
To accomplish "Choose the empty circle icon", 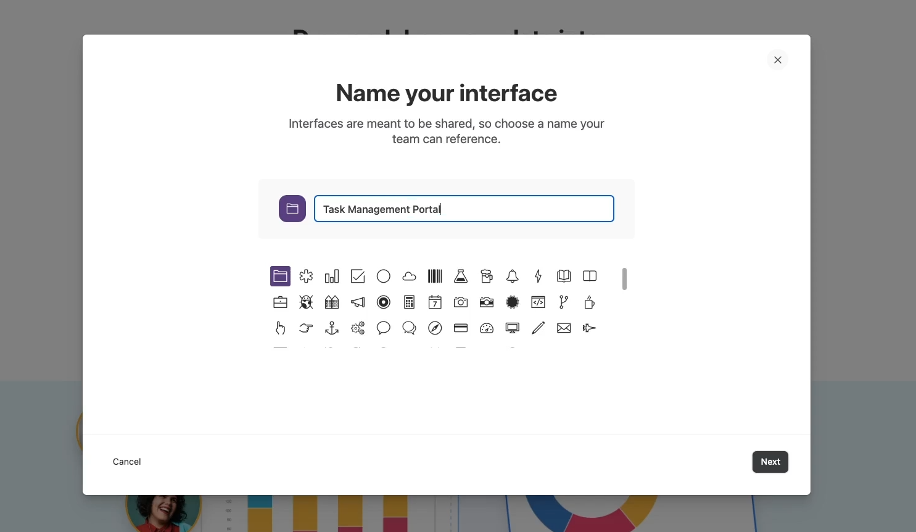I will pos(384,276).
